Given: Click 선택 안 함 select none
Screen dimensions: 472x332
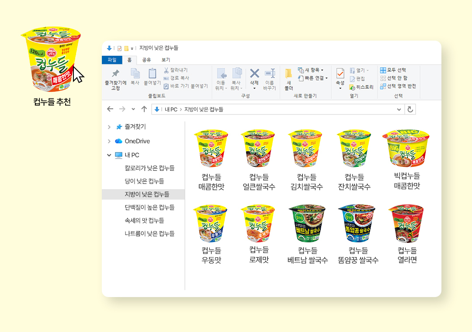Looking at the screenshot, I should (x=393, y=78).
